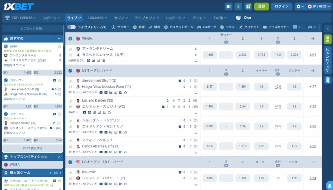
Task: Pin the マティア・ベルッチ match
Action: [x=70, y=141]
